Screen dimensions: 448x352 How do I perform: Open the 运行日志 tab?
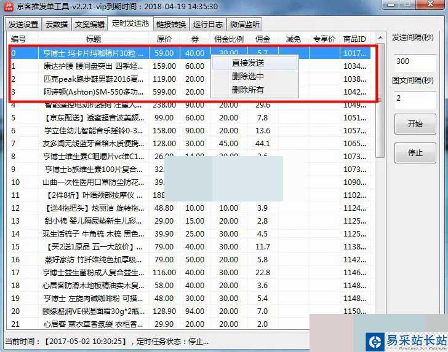coord(208,25)
